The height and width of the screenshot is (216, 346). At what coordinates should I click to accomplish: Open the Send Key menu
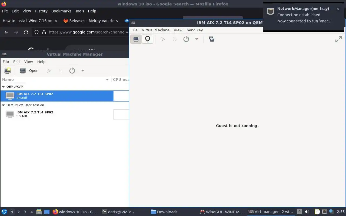coord(195,30)
